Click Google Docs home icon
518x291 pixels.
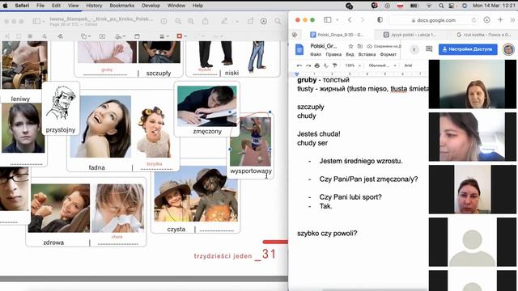(299, 49)
